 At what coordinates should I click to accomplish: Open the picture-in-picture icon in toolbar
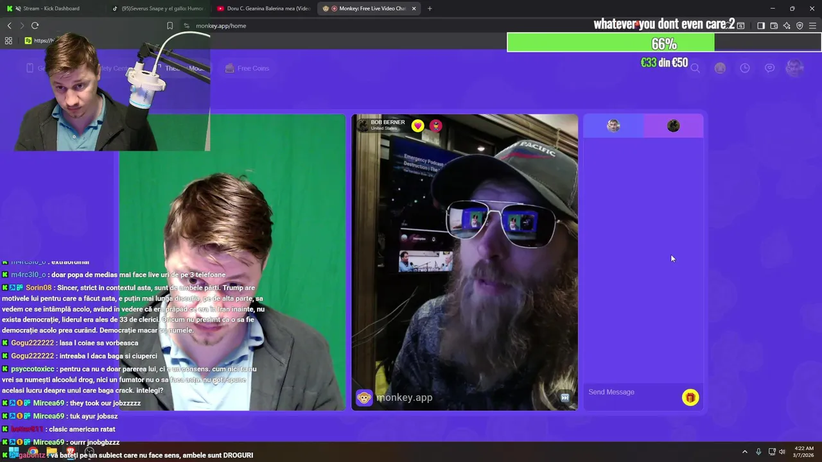coord(740,26)
